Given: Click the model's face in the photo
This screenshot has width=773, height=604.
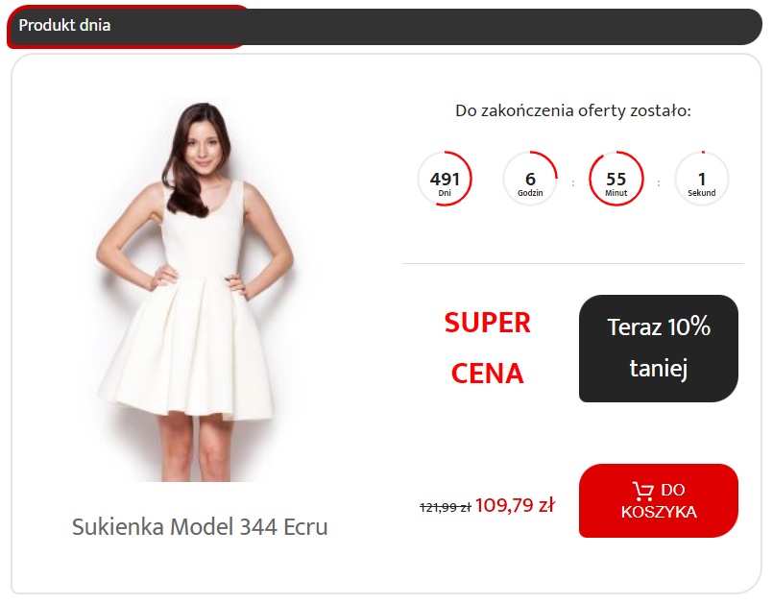Looking at the screenshot, I should [x=204, y=144].
